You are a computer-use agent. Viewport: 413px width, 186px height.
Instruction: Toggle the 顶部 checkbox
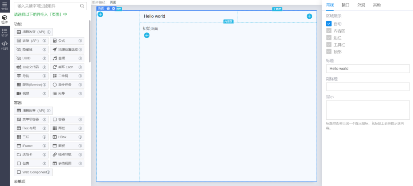tap(329, 52)
